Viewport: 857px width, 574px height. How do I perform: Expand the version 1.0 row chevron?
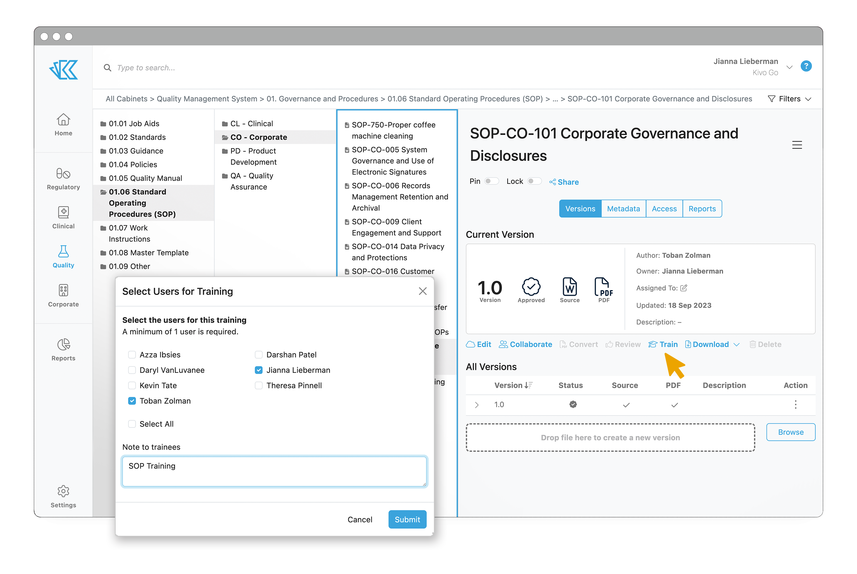click(x=477, y=405)
